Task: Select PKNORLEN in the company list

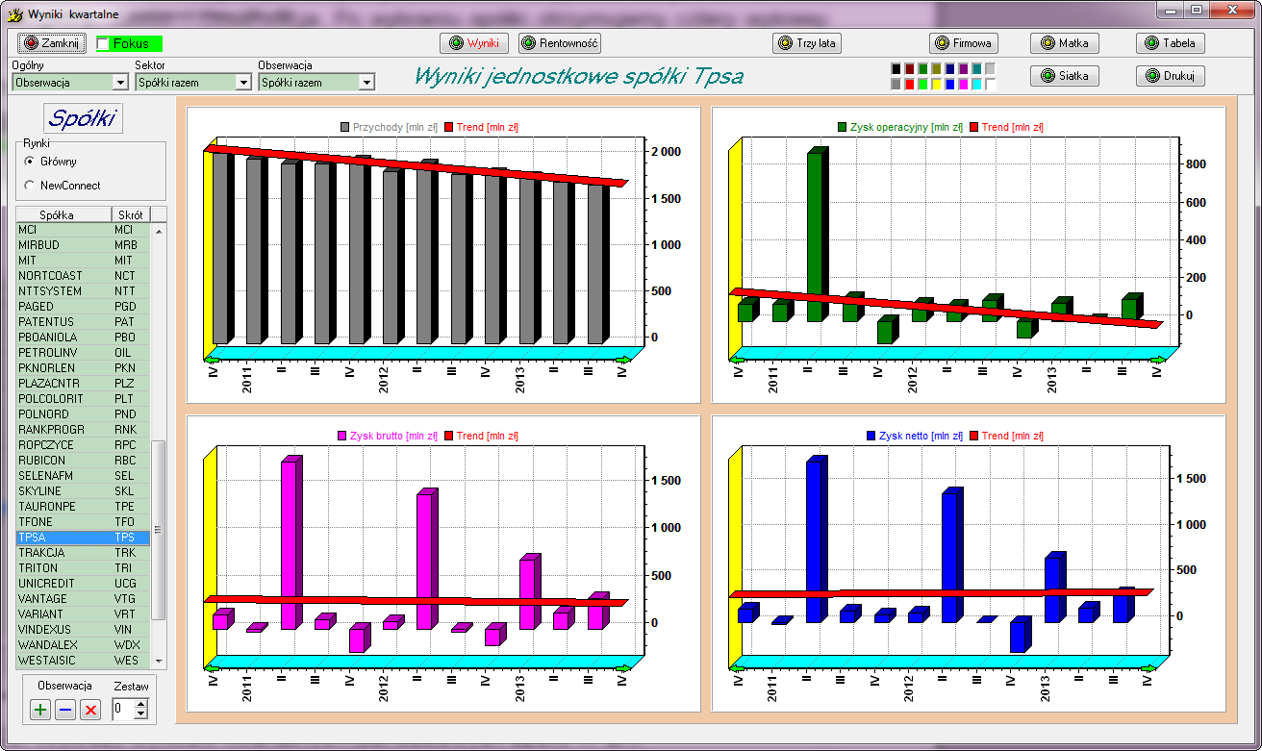Action: coord(83,368)
